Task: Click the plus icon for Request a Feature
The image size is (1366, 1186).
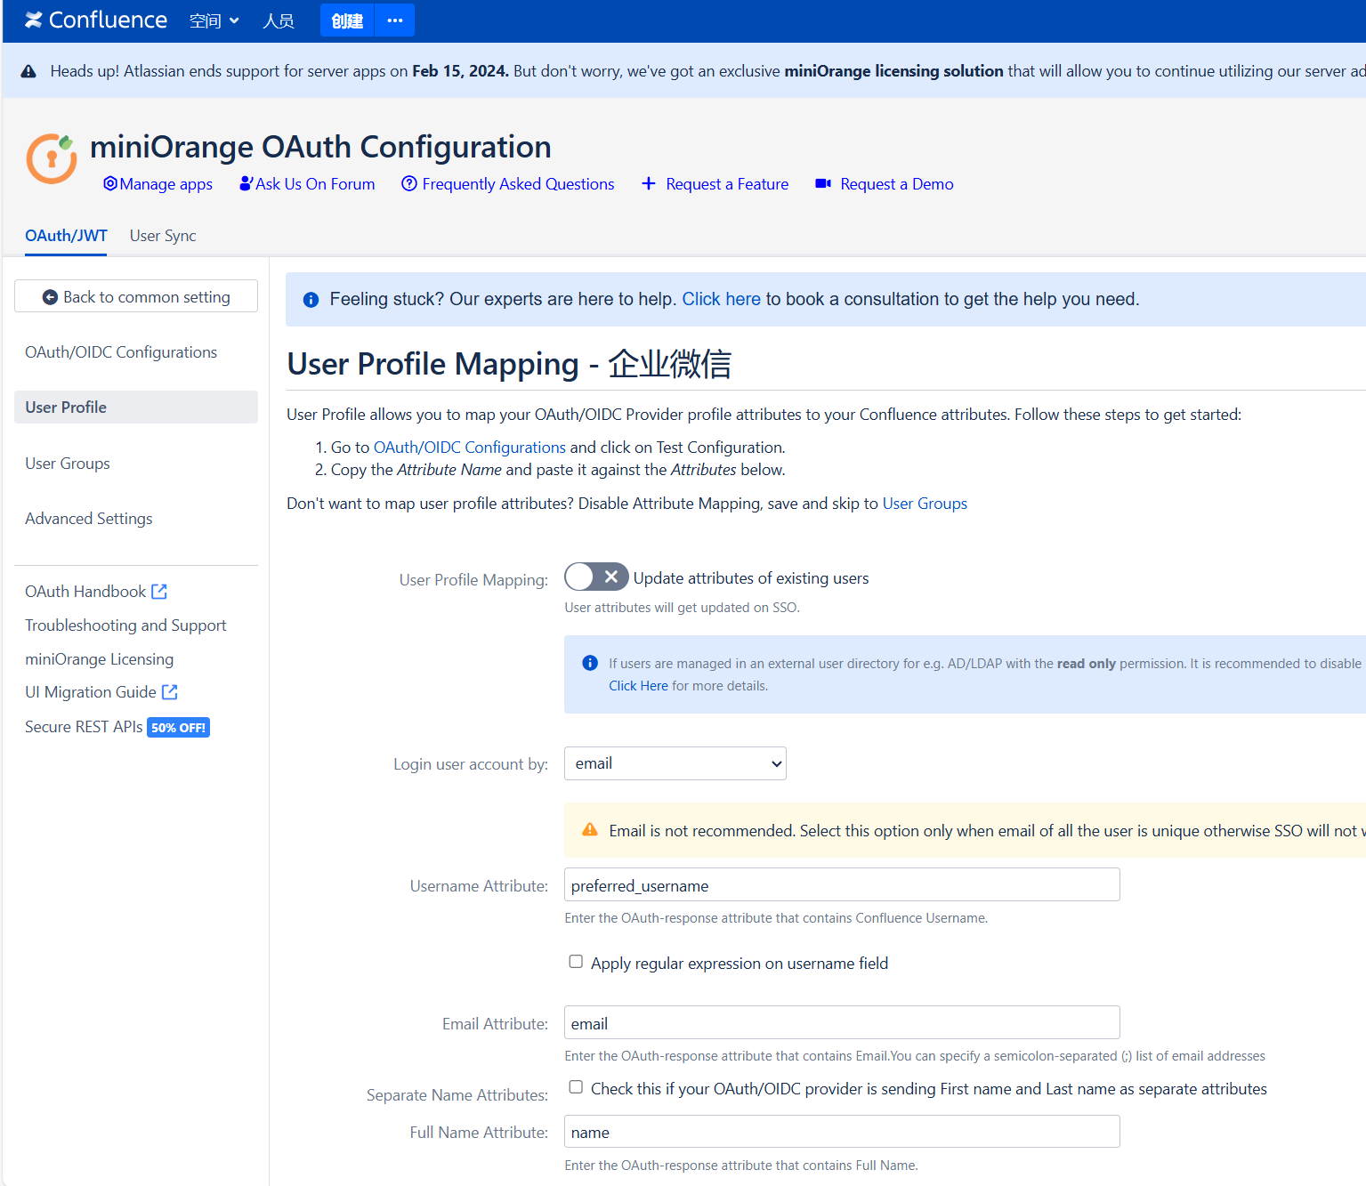Action: point(649,183)
